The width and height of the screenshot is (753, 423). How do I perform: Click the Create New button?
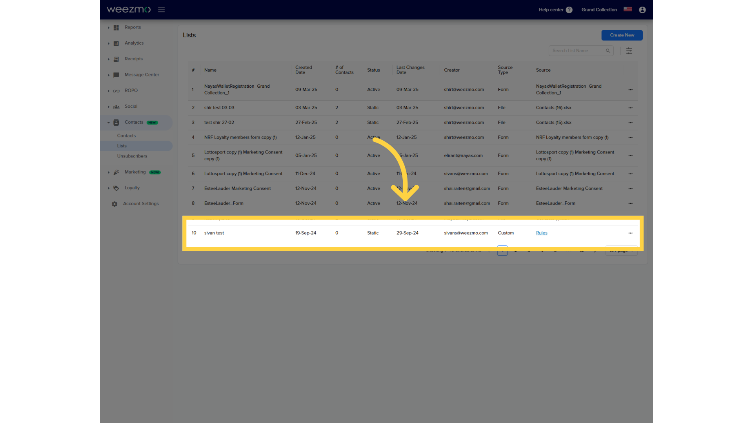click(622, 35)
